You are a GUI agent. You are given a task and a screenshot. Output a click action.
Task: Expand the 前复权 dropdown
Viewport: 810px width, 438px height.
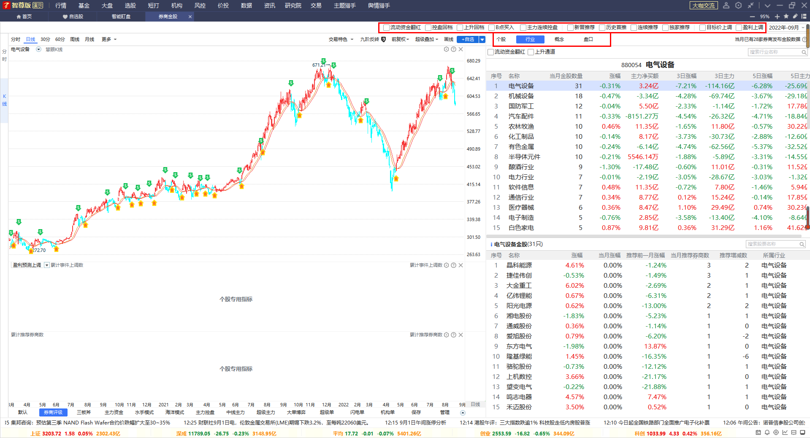(400, 39)
